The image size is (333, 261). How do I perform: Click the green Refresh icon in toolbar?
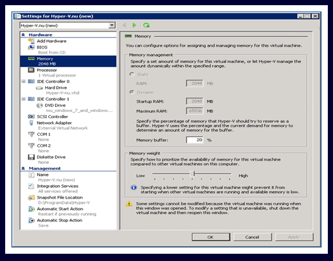tap(146, 25)
